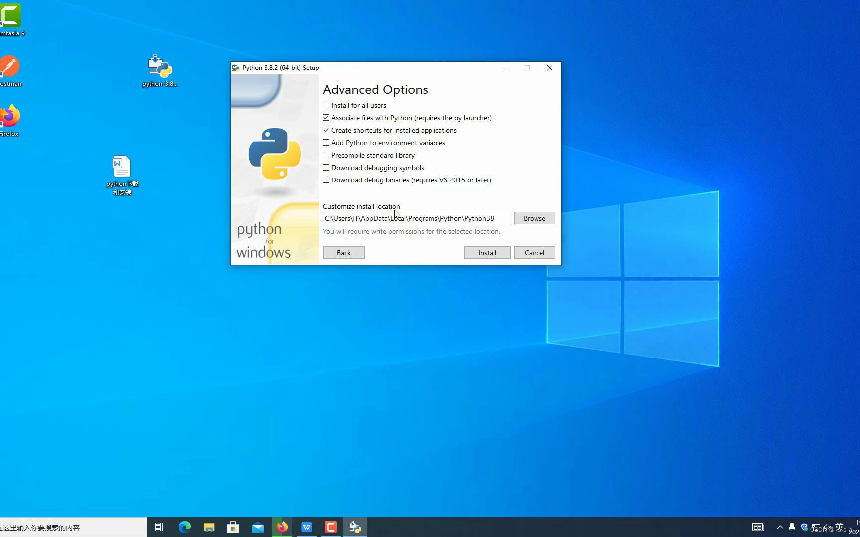Start installation with Install button
Viewport: 860px width, 537px height.
coord(487,253)
